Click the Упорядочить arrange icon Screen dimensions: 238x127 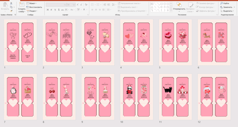click(x=179, y=7)
